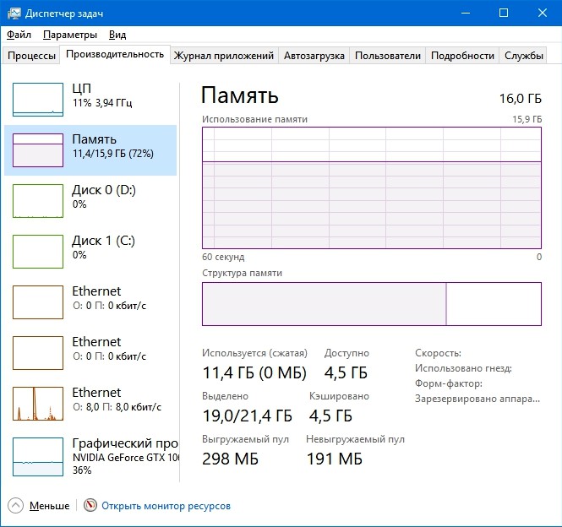The image size is (562, 527).
Task: Go to the Журнал приложений tab
Action: [x=224, y=56]
